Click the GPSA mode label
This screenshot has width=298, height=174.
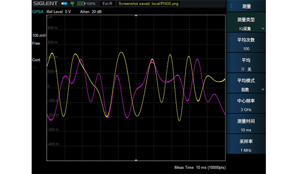[38, 11]
